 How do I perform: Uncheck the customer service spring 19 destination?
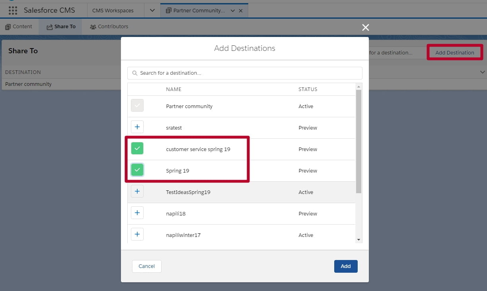[x=137, y=148]
